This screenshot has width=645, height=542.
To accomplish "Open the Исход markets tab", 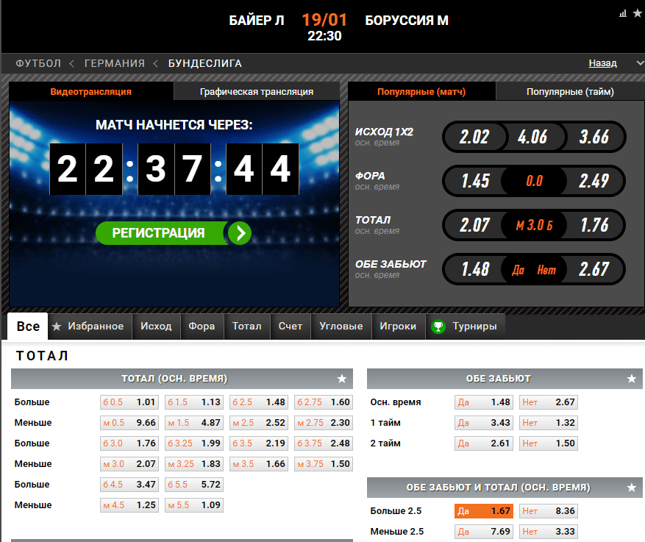I will [x=156, y=327].
